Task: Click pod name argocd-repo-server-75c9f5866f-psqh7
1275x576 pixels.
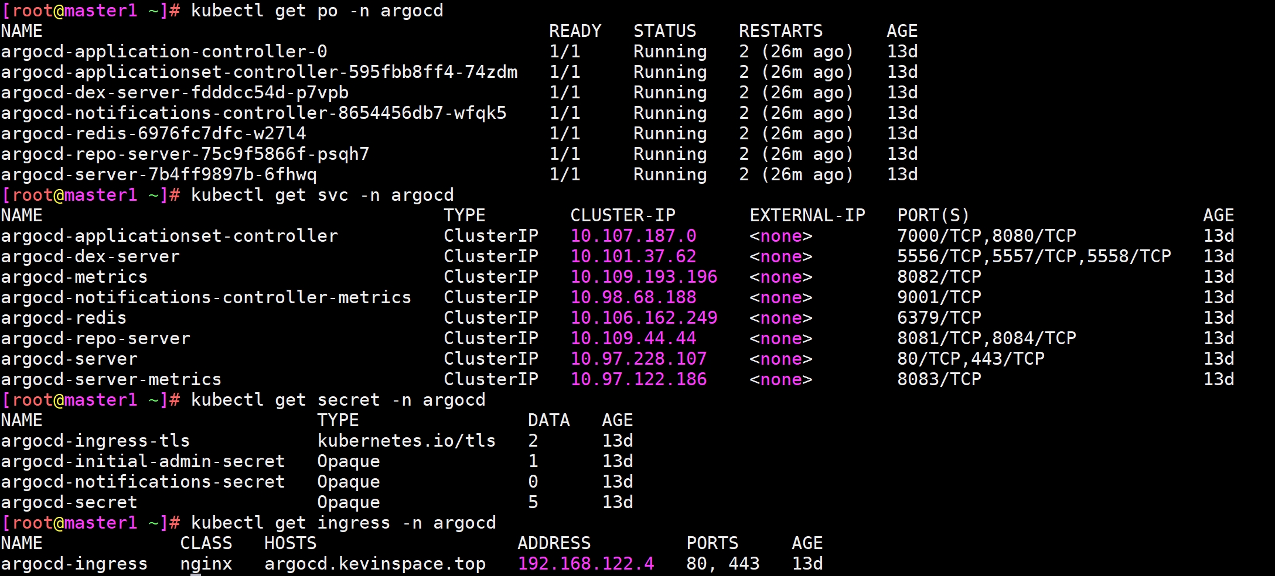Action: click(x=185, y=155)
